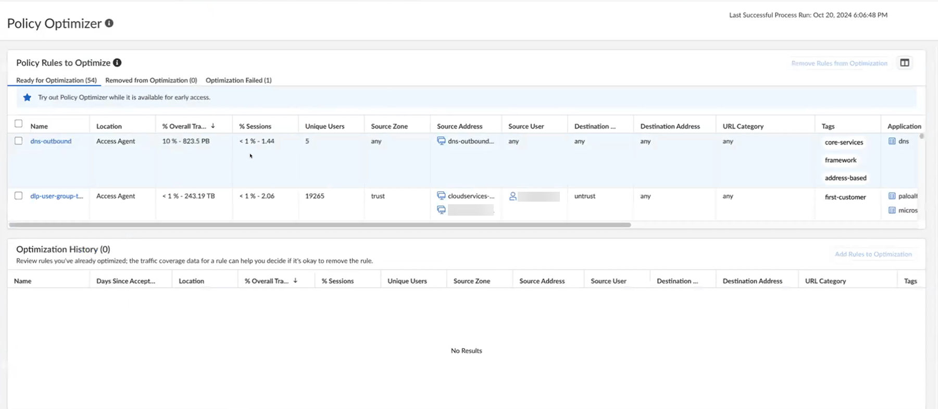Sort by % Overall Traffic arrow in history table

click(295, 281)
